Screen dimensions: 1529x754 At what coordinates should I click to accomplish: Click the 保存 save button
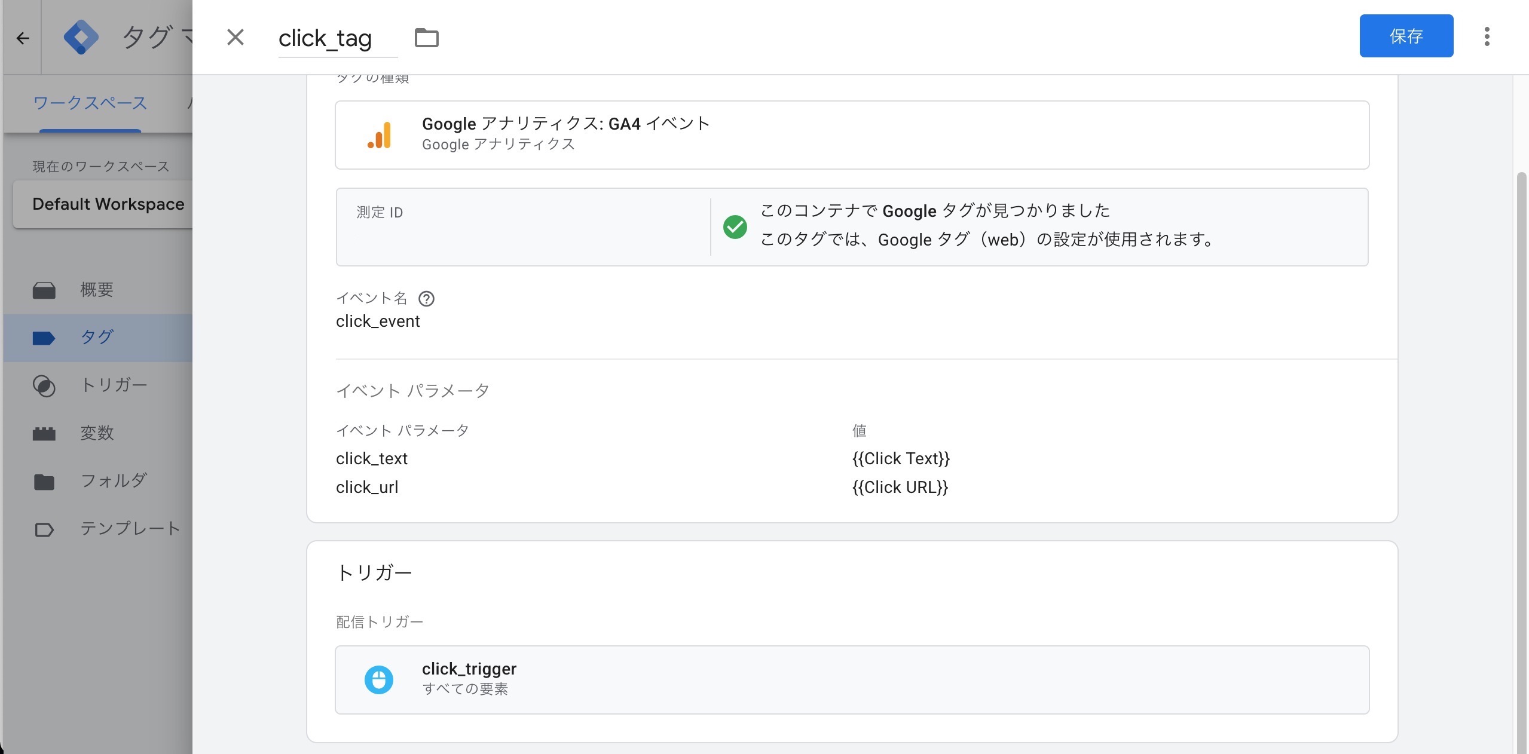tap(1406, 36)
